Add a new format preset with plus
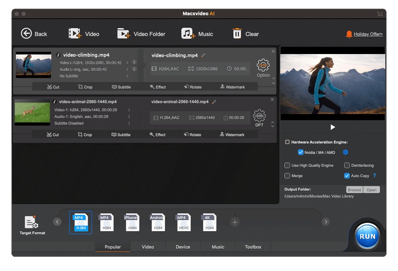The height and width of the screenshot is (271, 398). [x=235, y=223]
